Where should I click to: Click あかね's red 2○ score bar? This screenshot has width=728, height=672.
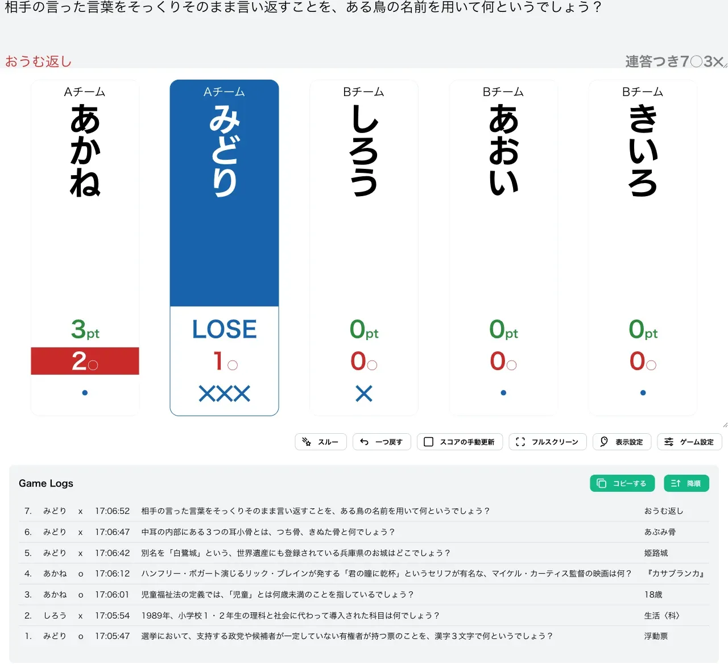click(85, 361)
